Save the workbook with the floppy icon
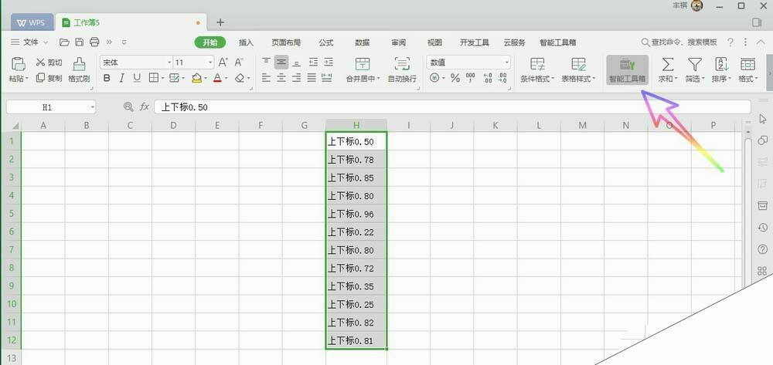 79,42
